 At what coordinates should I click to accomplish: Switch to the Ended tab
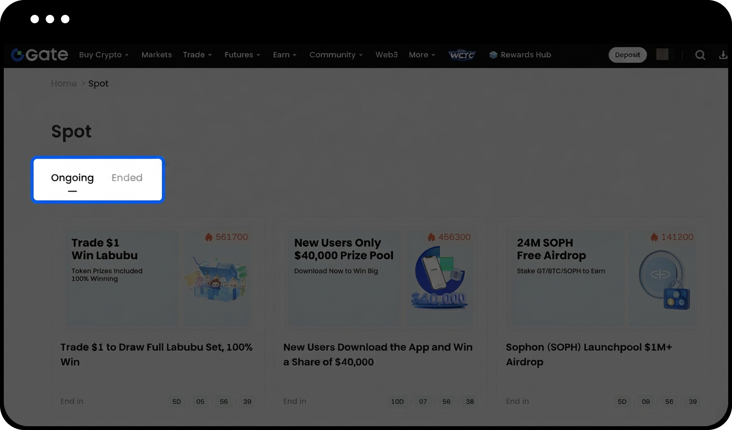[x=127, y=178]
